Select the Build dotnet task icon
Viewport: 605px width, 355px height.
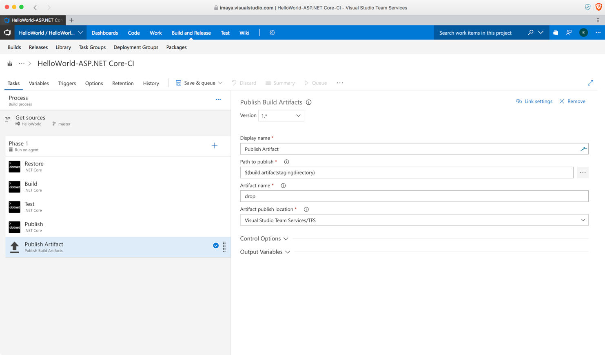14,187
